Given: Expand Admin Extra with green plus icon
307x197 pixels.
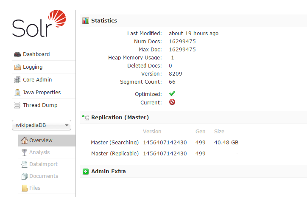Looking at the screenshot, I should pos(86,172).
